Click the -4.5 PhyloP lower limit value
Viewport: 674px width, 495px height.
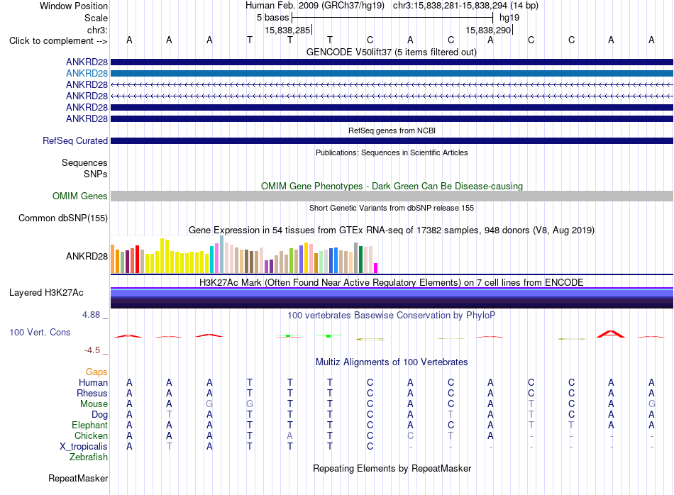pos(92,350)
